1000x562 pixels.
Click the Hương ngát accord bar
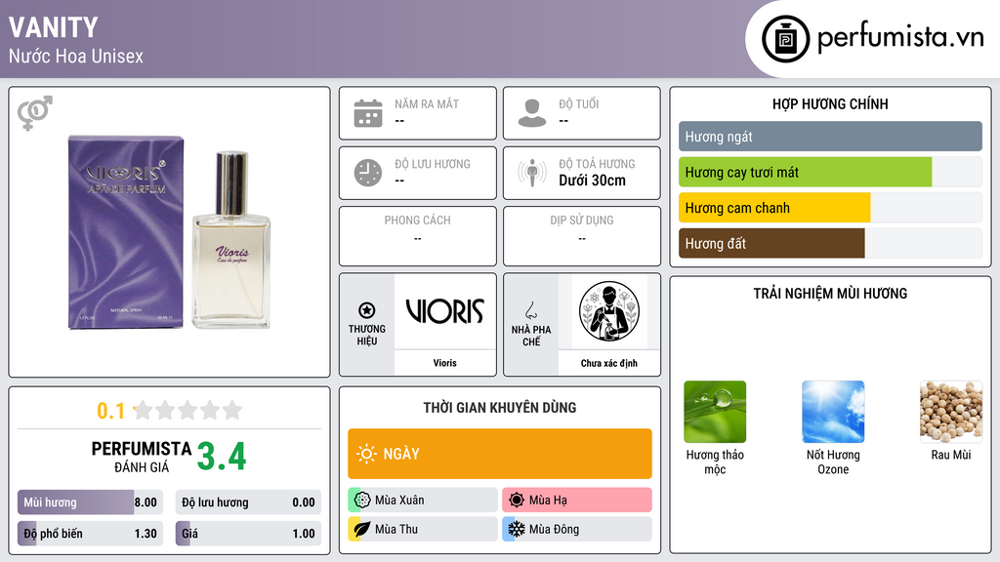(830, 137)
